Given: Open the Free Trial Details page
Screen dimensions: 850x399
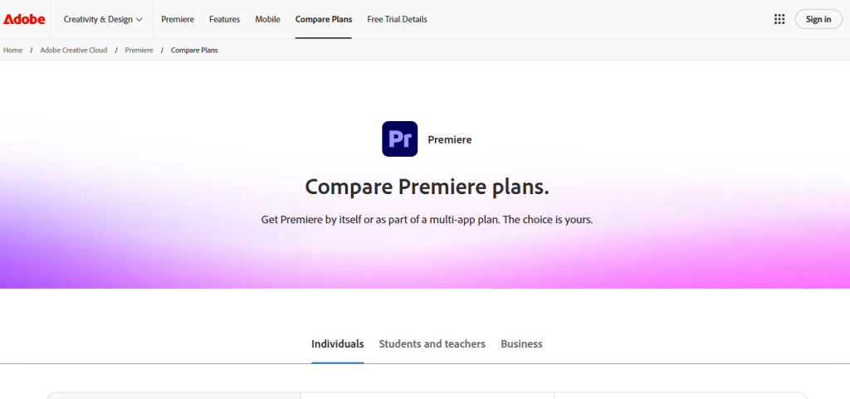Looking at the screenshot, I should (397, 19).
